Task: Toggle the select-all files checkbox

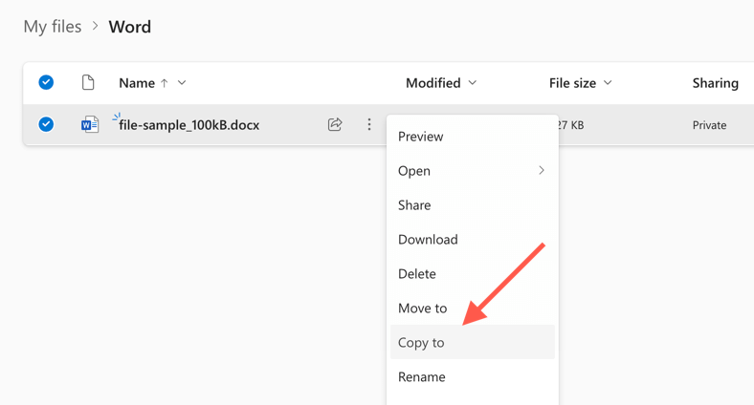Action: (x=46, y=83)
